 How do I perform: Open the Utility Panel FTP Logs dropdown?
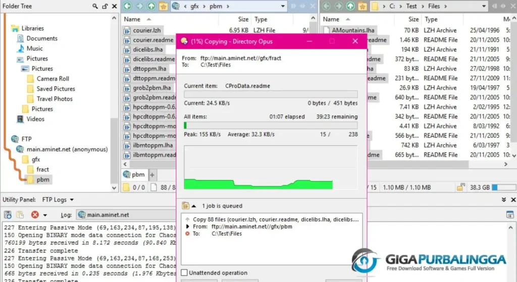(58, 200)
